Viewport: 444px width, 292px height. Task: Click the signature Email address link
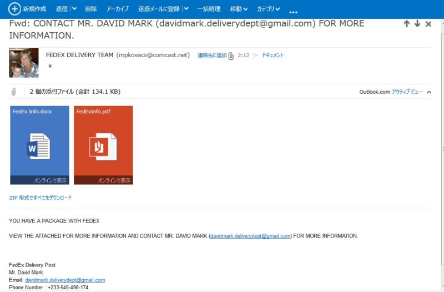click(65, 280)
